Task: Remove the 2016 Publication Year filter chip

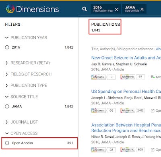Action: pos(116,9)
